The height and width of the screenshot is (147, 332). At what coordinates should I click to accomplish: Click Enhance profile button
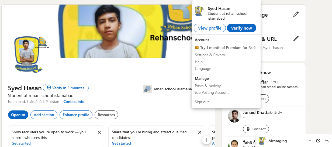(76, 115)
